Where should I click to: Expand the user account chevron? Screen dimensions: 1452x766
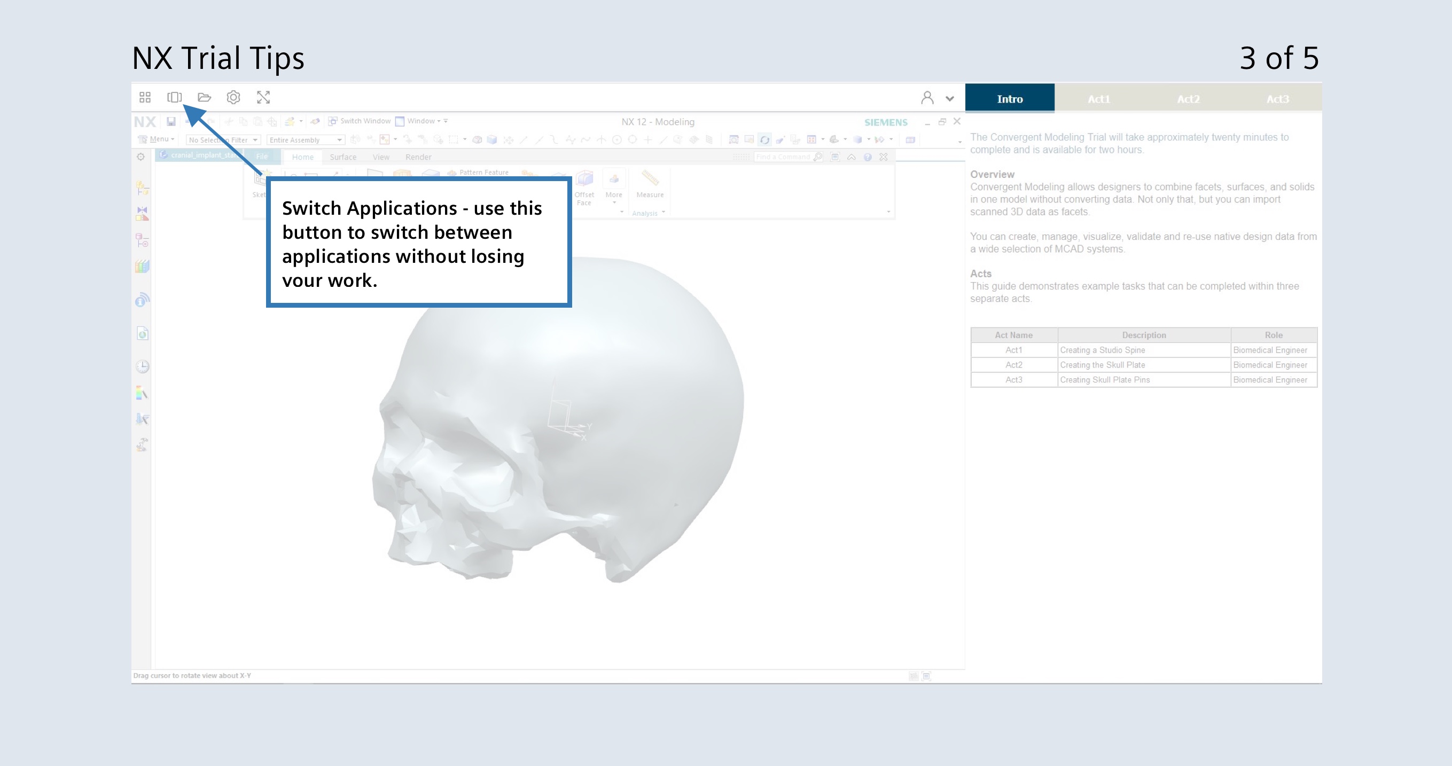950,99
